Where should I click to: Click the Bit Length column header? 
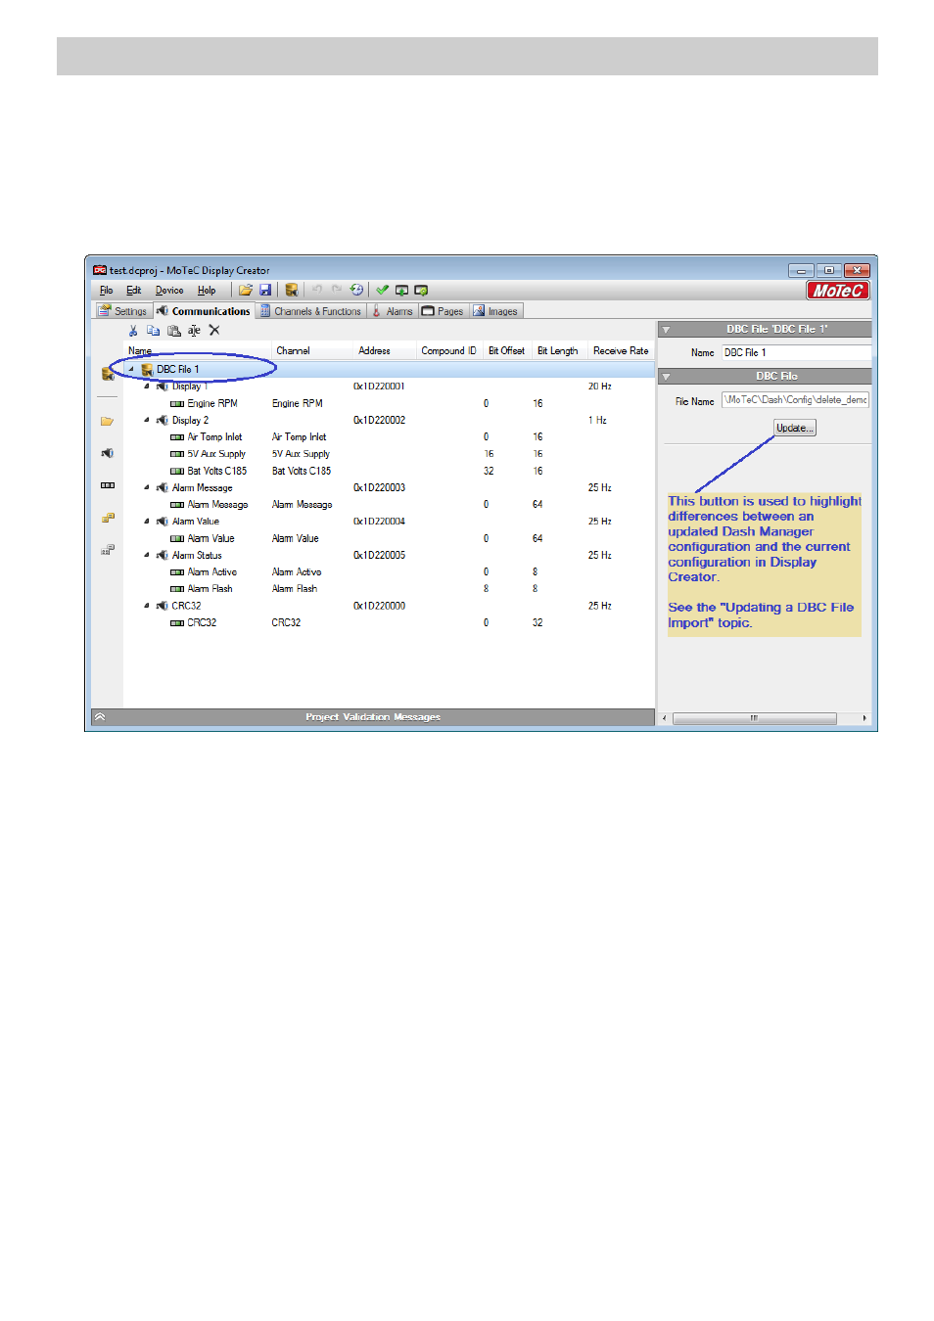558,350
